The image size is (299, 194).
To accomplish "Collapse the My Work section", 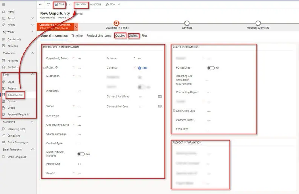I will click(32, 32).
